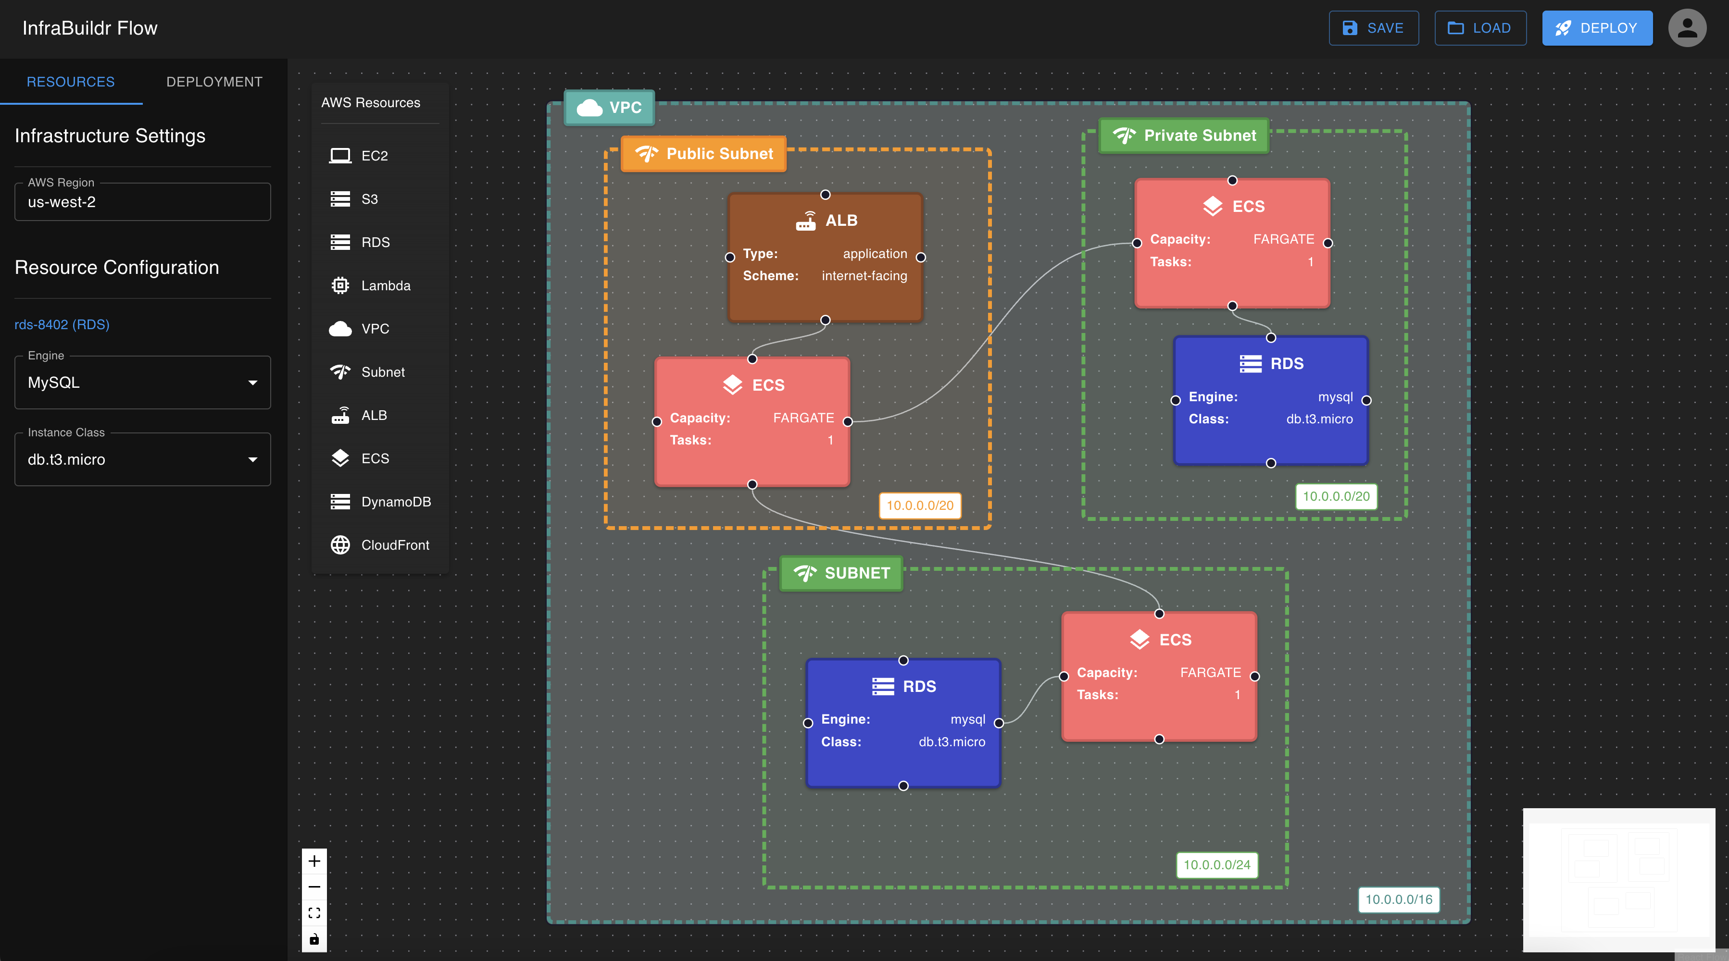The width and height of the screenshot is (1729, 961).
Task: Select the ECS node in Private Subnet
Action: (x=1232, y=243)
